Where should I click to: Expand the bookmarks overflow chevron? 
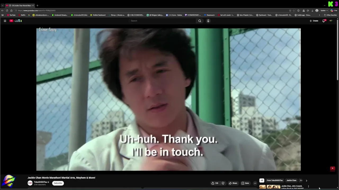tap(319, 15)
